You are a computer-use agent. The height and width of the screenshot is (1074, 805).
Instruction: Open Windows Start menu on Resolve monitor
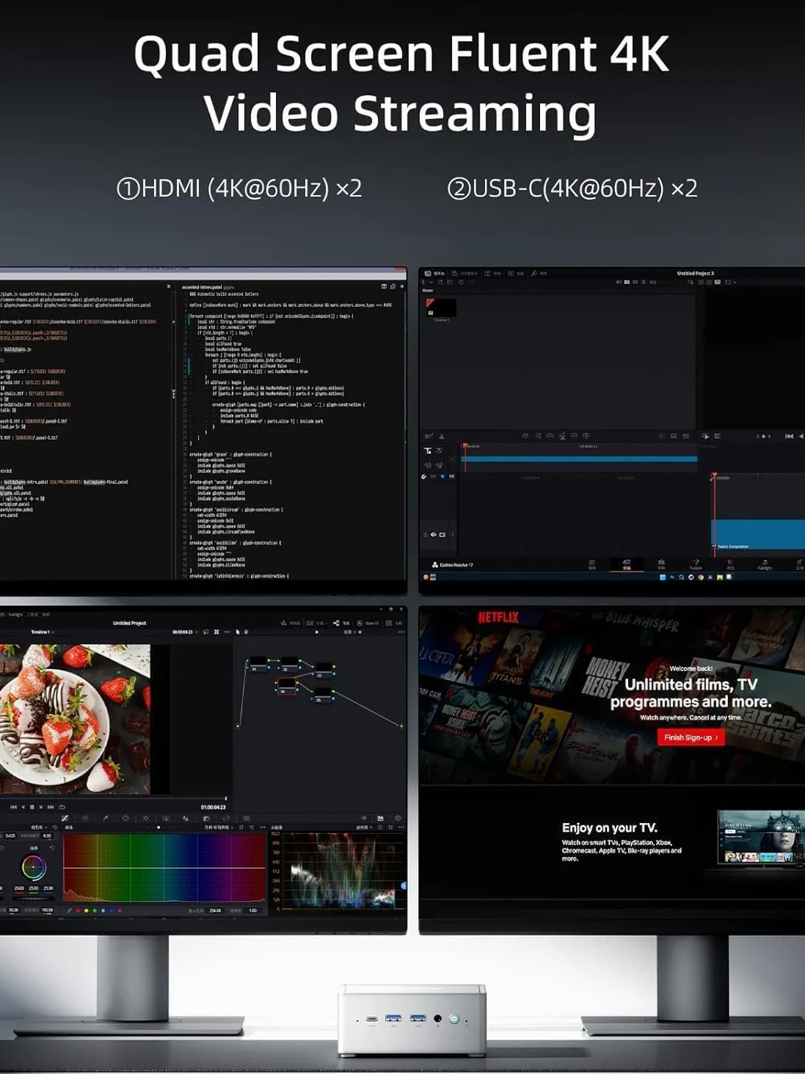(663, 577)
